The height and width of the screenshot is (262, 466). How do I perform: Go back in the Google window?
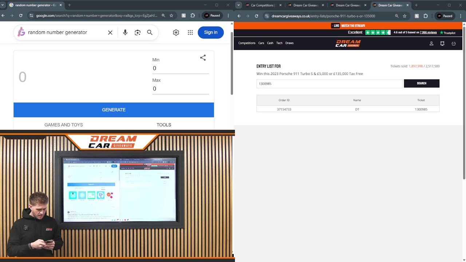[x=3, y=16]
